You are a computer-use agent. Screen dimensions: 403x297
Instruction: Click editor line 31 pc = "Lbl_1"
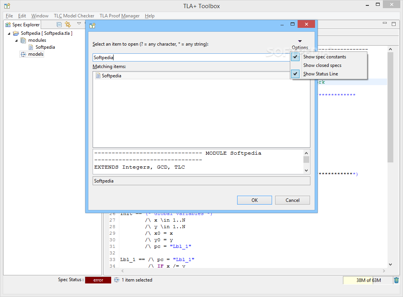tap(168, 246)
